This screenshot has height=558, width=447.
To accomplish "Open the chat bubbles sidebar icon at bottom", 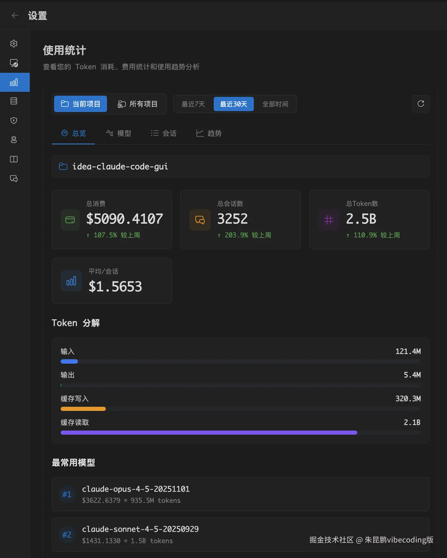I will tap(14, 179).
